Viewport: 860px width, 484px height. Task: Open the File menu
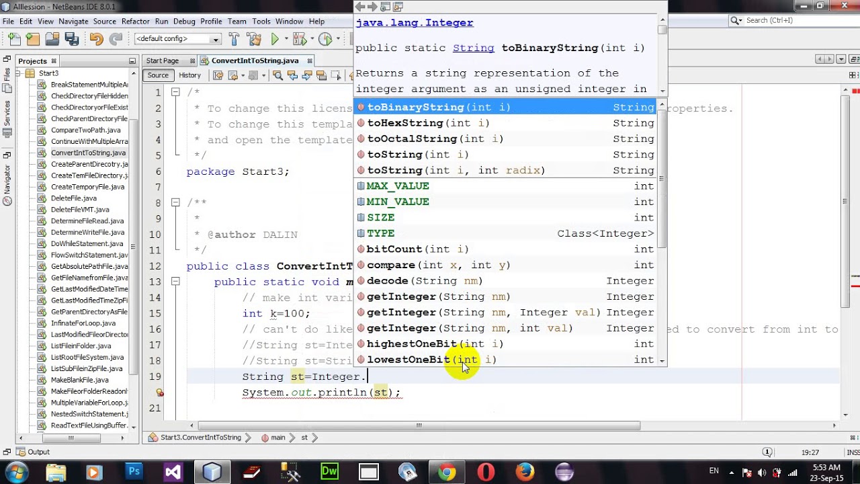coord(8,22)
